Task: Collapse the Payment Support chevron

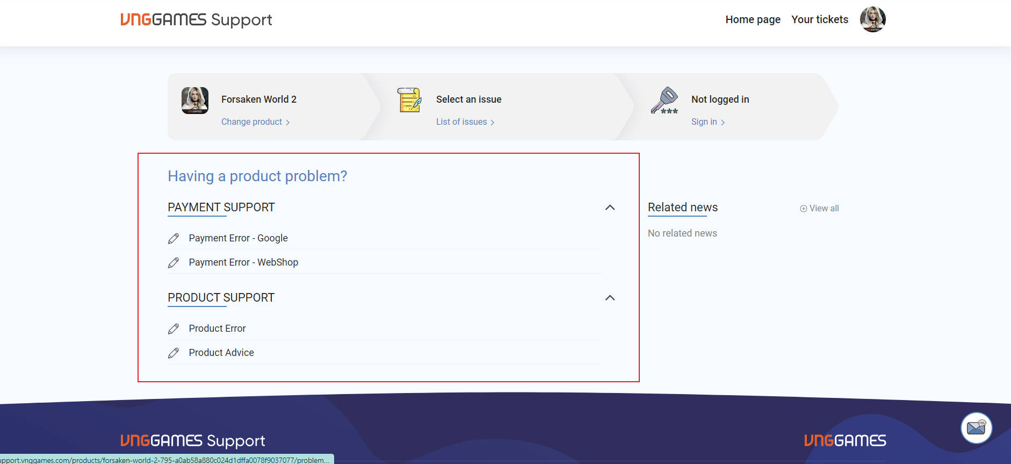Action: point(610,208)
